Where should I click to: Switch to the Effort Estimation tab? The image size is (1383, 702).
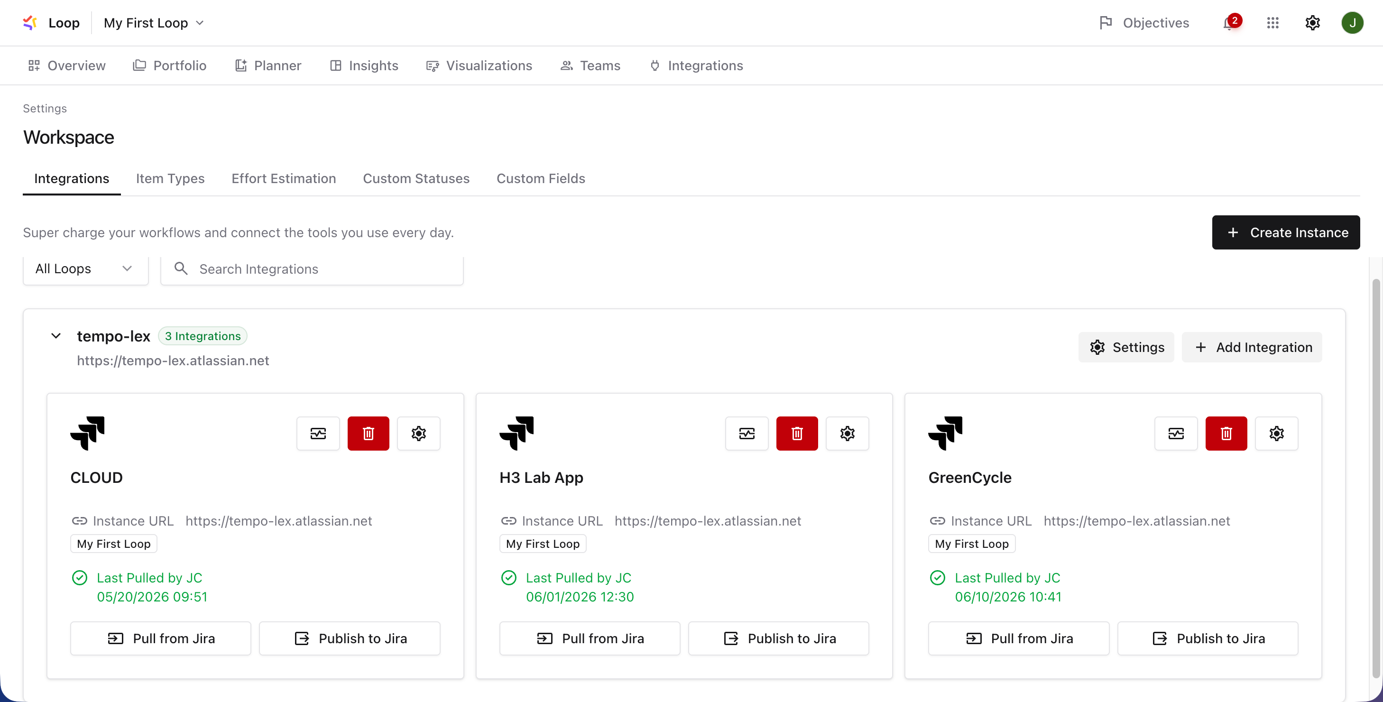pos(284,178)
